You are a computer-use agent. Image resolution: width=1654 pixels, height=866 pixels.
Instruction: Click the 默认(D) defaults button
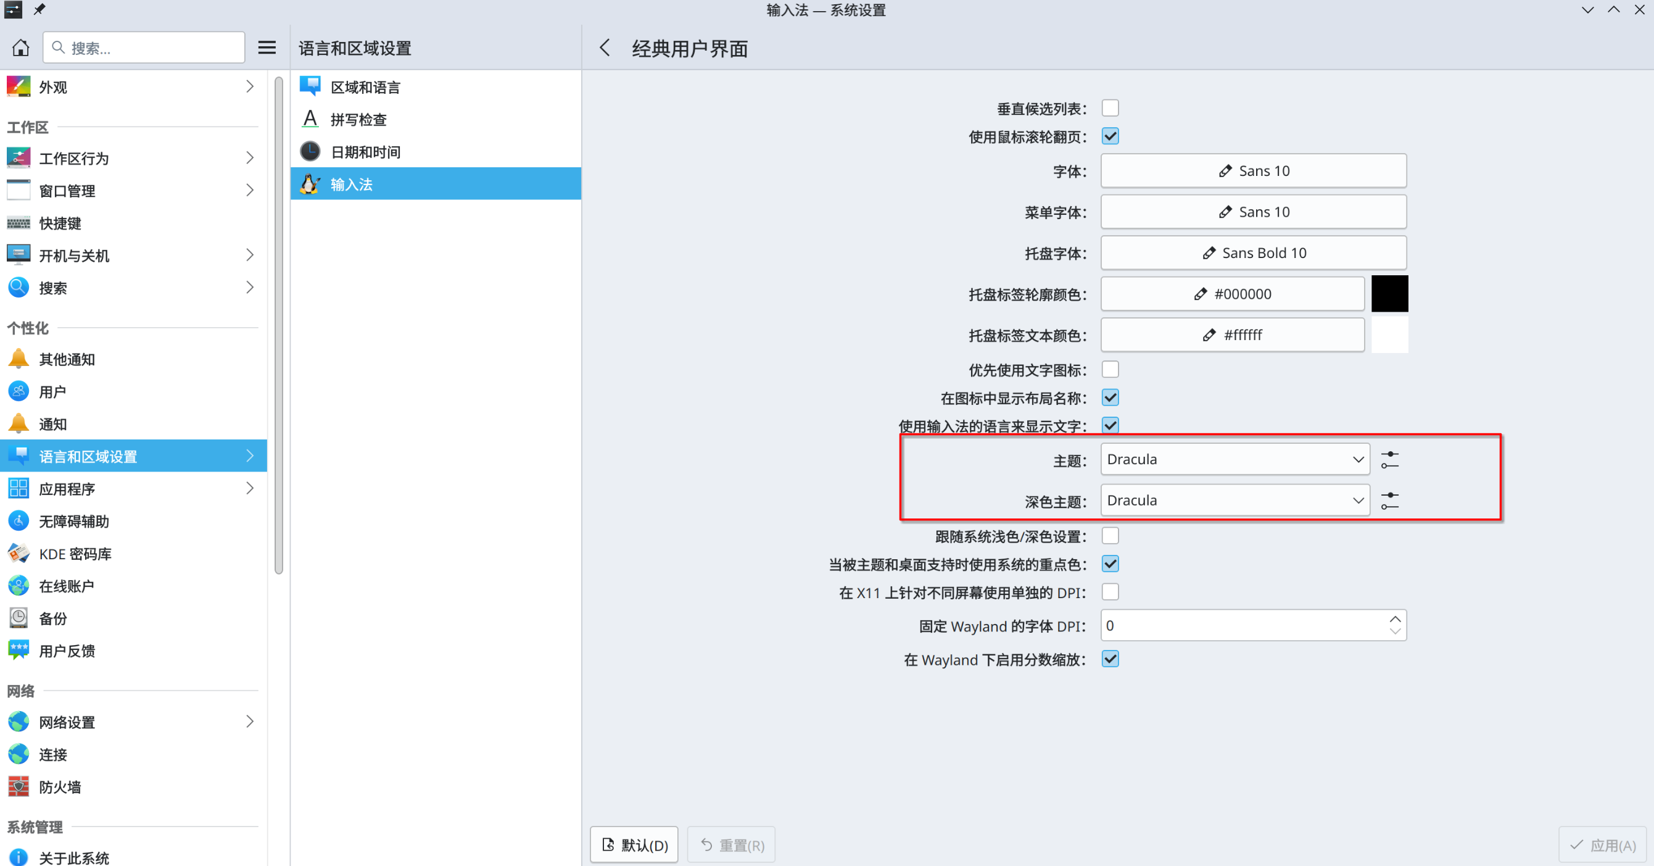click(634, 845)
